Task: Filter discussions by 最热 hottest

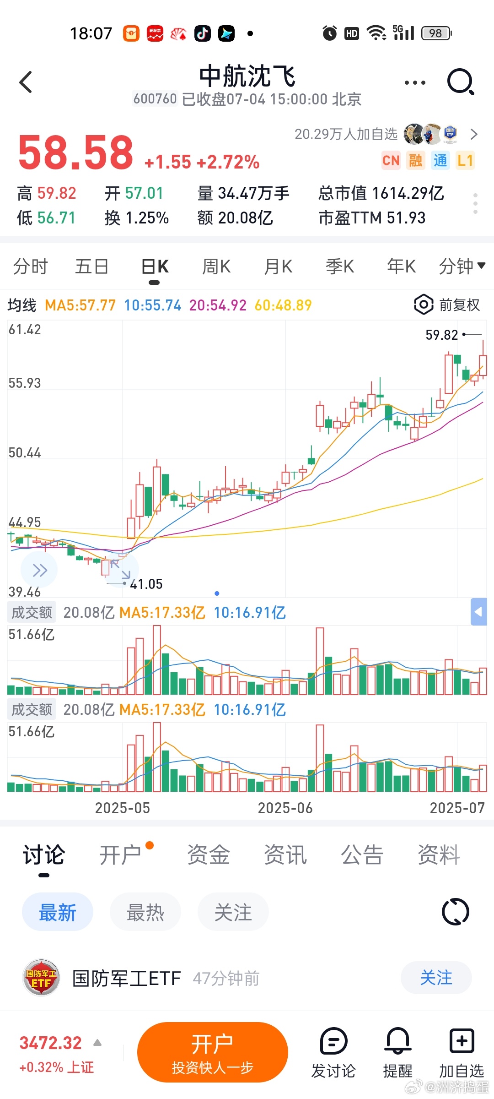Action: pyautogui.click(x=145, y=913)
